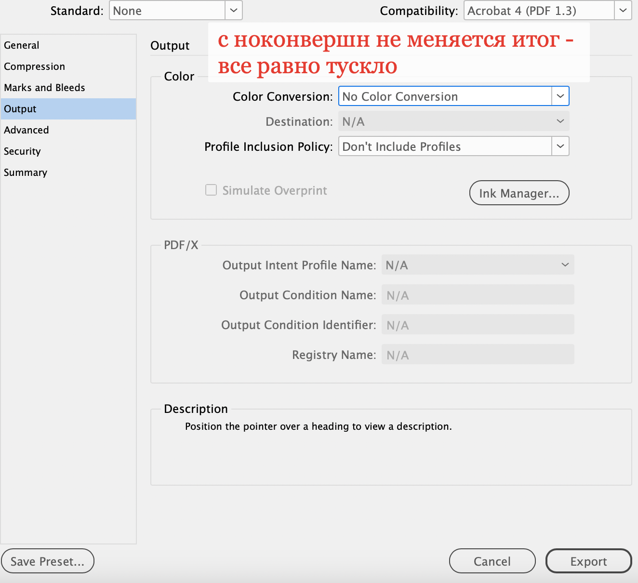Cancel the PDF export dialog

pyautogui.click(x=492, y=561)
